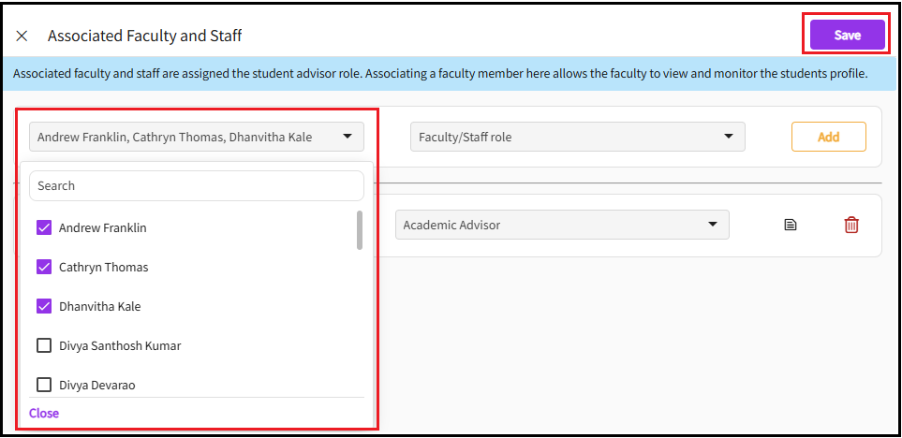Click the orange Add button
Screen dimensions: 902x438
coord(828,137)
